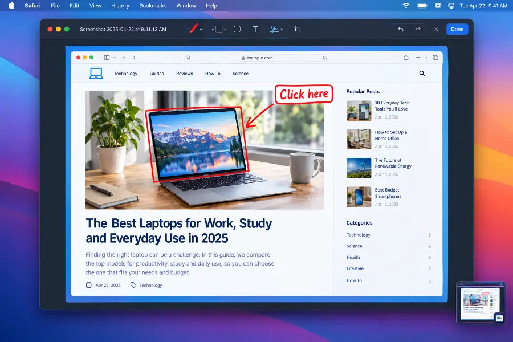
Task: Click the calendar icon beside Apr 22, 2025
Action: click(89, 285)
